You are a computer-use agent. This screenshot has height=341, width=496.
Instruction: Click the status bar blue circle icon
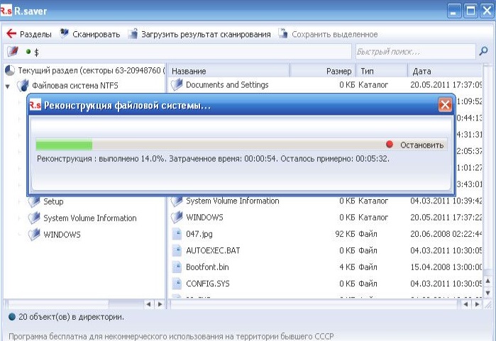12,317
